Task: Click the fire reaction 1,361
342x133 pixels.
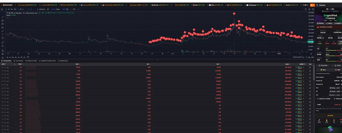Action: coord(327,121)
